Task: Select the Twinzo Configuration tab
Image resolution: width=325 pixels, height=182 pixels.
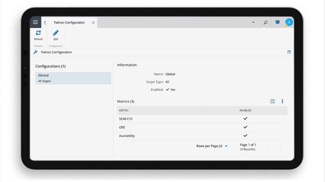Action: pos(69,22)
